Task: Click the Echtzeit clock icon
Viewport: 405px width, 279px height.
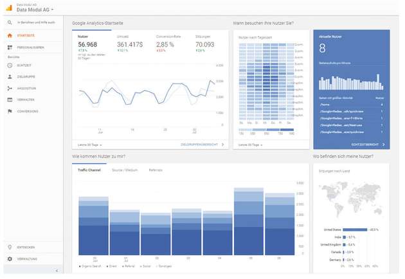Action: (10, 66)
